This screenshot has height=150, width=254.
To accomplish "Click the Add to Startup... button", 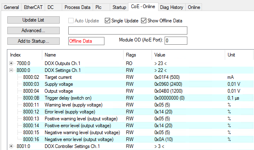I will pos(33,41).
